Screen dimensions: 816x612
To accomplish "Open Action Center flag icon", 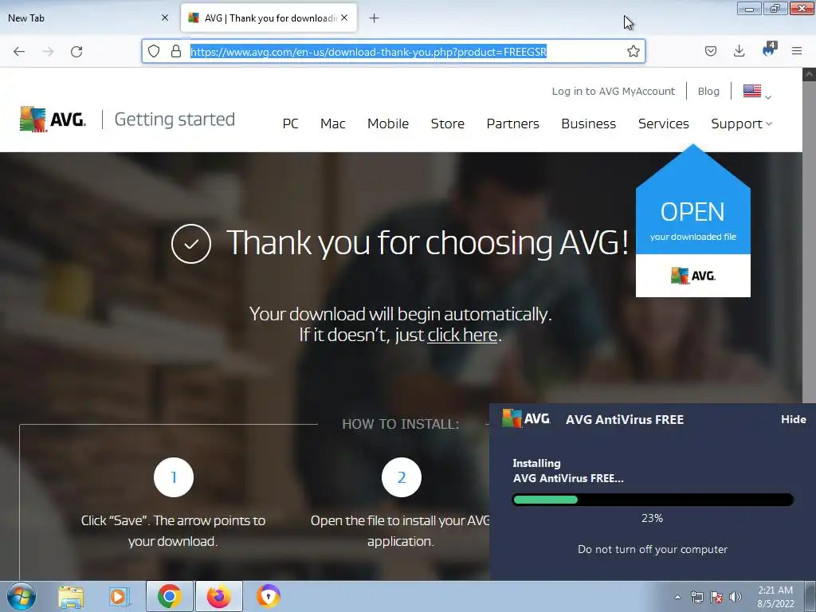I will point(716,597).
